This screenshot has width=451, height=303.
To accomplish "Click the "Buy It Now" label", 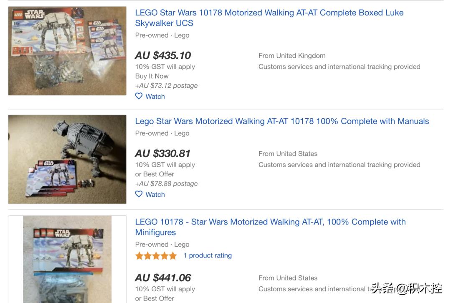I will 152,76.
